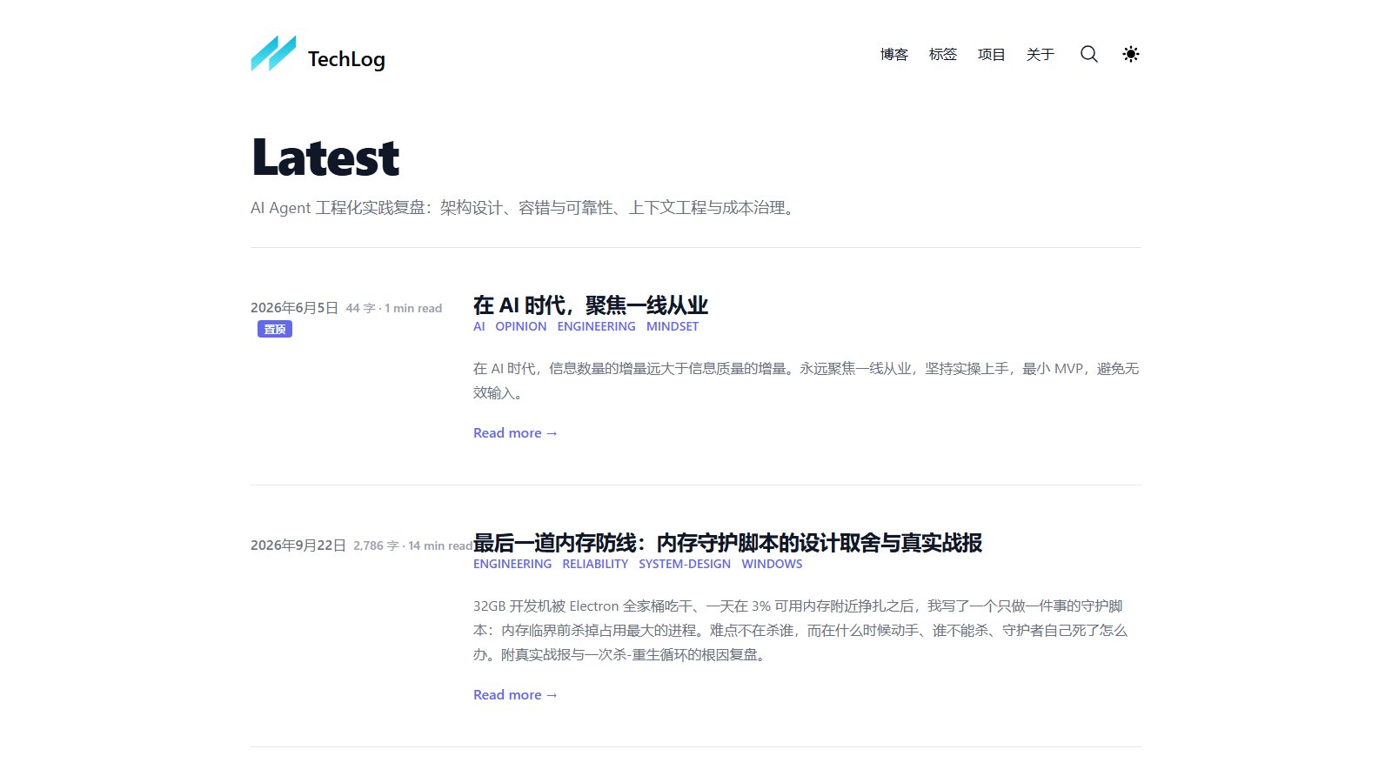This screenshot has height=783, width=1392.
Task: Select the OPINION tag
Action: pos(521,326)
